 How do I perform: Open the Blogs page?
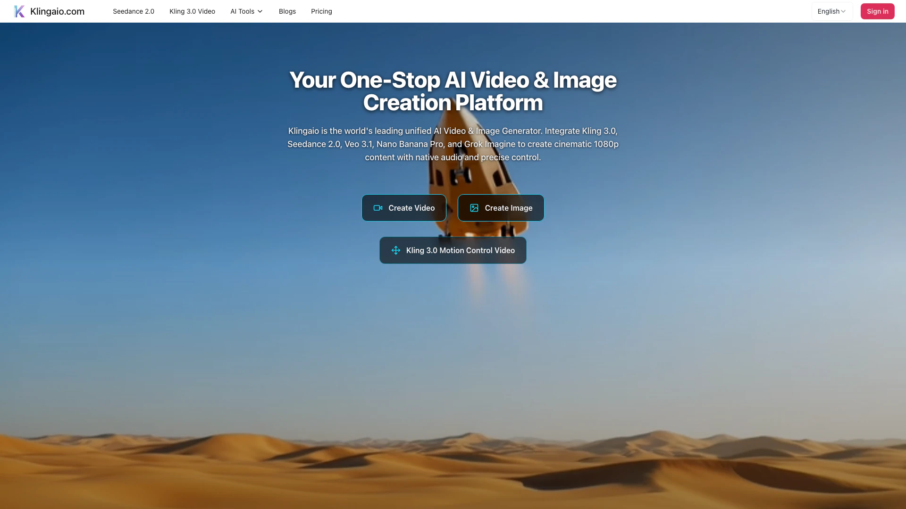(287, 11)
